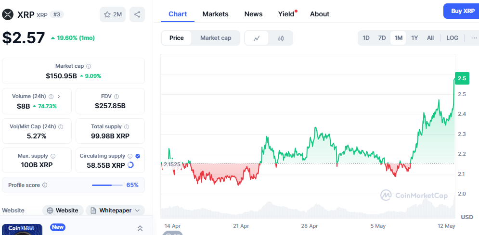Click the Profile score info icon
The width and height of the screenshot is (479, 235).
[x=45, y=185]
